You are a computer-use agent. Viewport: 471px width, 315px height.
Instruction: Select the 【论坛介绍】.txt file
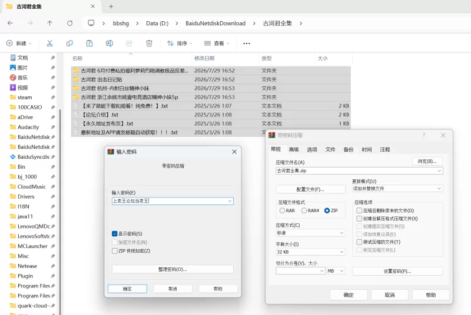(211, 115)
